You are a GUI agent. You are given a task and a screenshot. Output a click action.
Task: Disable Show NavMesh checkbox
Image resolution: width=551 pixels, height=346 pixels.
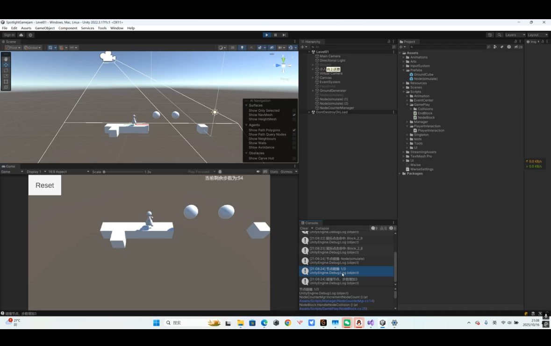point(294,115)
